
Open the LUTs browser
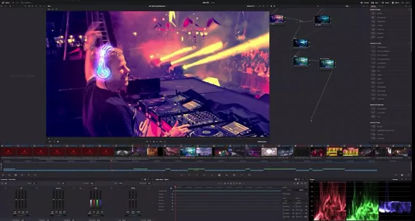coord(18,3)
